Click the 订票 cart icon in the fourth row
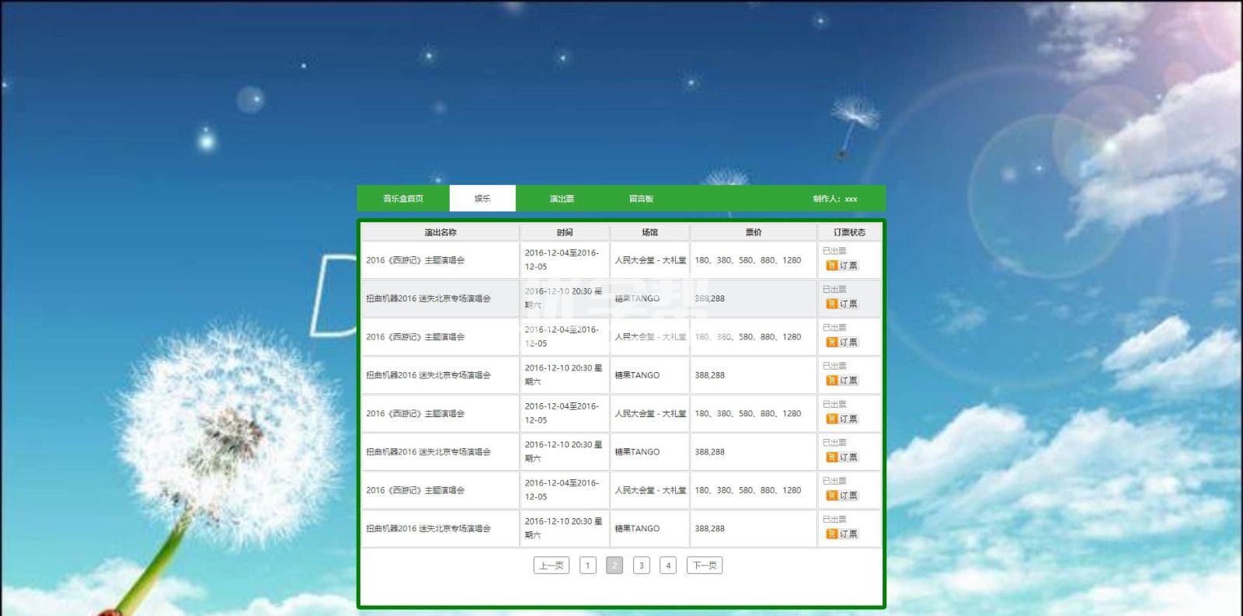This screenshot has width=1243, height=616. [x=831, y=381]
